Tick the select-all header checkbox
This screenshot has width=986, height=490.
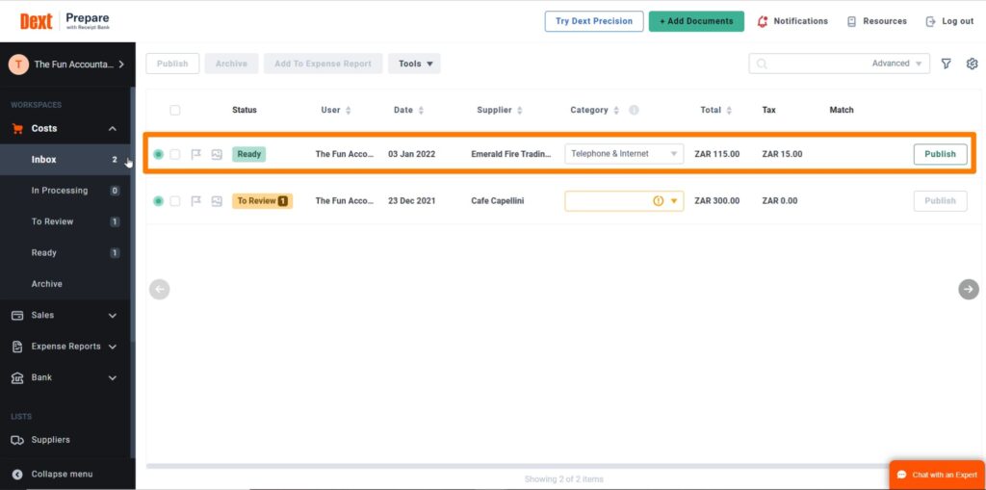(175, 110)
